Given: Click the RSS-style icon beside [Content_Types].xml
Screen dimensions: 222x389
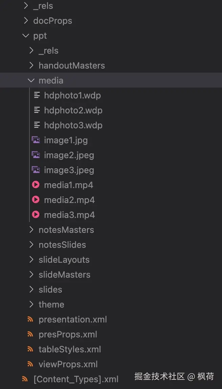Looking at the screenshot, I should (25, 379).
